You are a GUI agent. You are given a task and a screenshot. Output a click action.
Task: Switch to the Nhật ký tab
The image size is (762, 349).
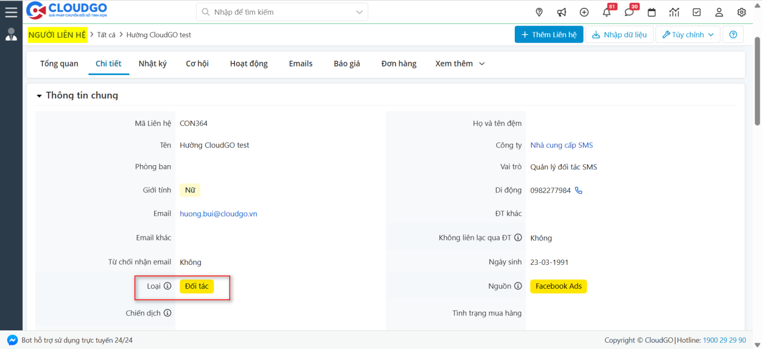click(x=153, y=63)
